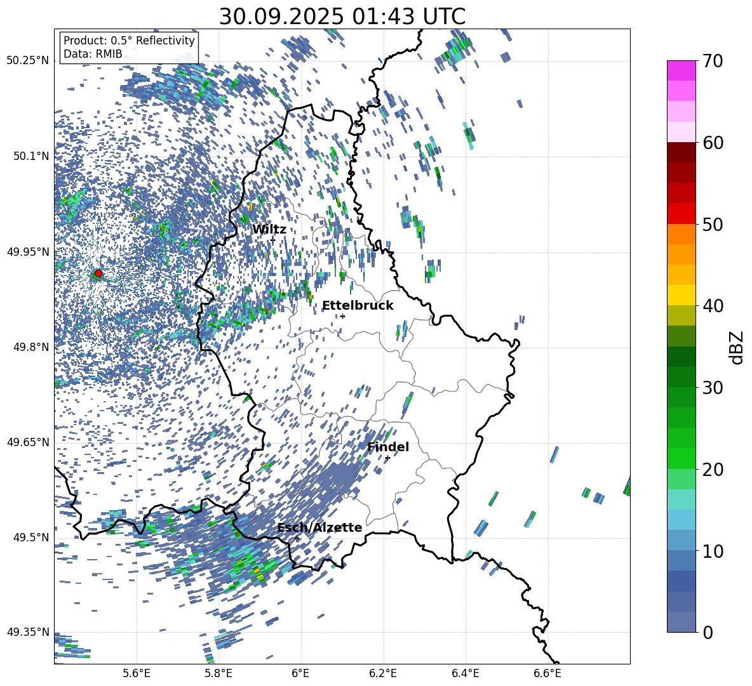Pick the bright red colorbar swatch near 50

[681, 213]
